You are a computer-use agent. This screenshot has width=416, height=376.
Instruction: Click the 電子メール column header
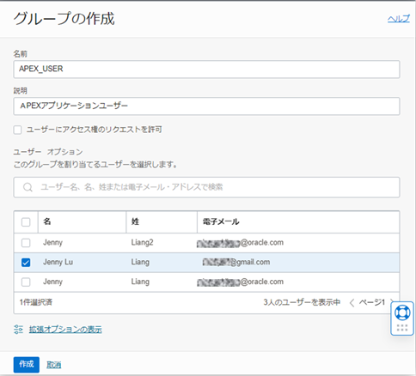tap(298, 221)
